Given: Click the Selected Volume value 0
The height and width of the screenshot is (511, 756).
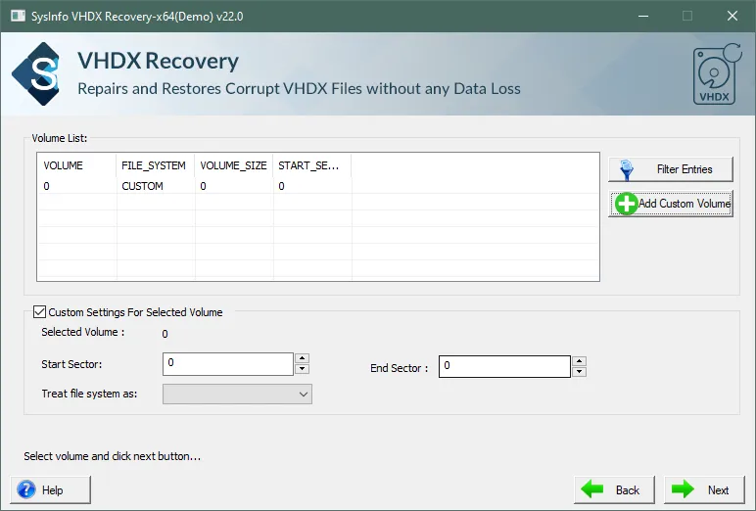Looking at the screenshot, I should pos(165,334).
